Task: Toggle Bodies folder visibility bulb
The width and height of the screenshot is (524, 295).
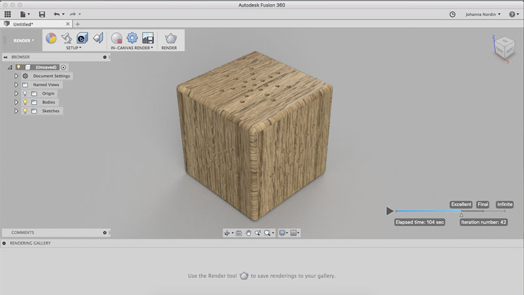Action: pos(25,102)
